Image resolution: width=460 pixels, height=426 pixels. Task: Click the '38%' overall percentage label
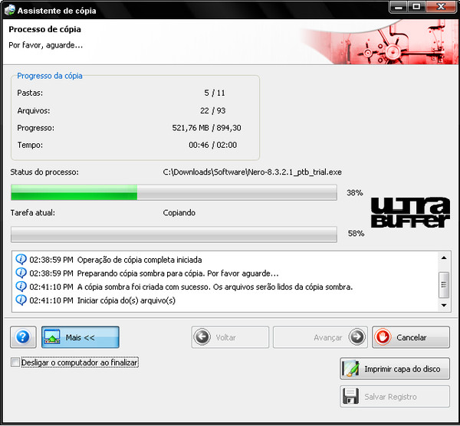point(355,192)
